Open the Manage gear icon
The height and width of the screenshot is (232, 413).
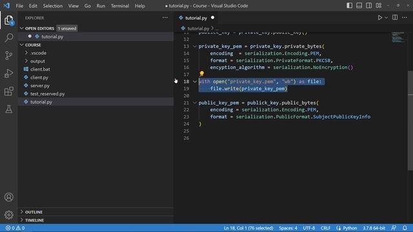coord(8,215)
